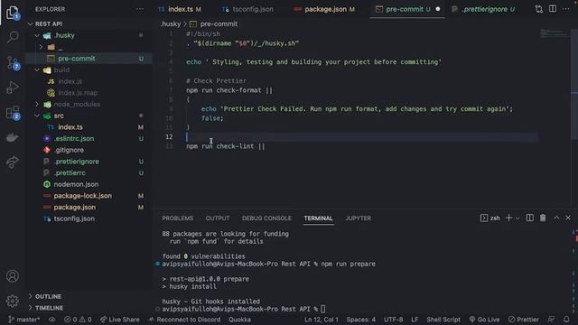Screen dimensions: 578x325
Task: Open notifications bell in status bar
Action: click(x=566, y=320)
